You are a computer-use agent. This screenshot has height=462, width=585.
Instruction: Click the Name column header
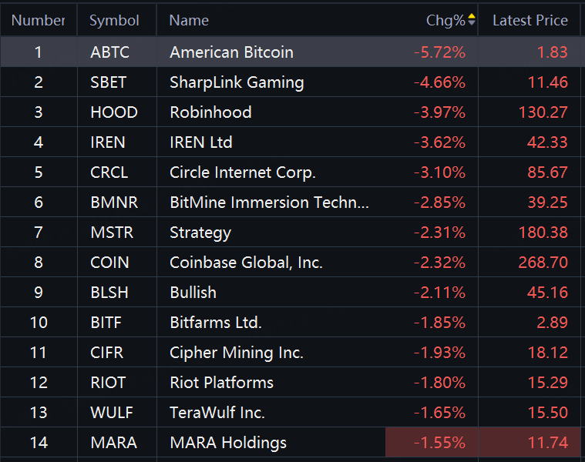click(x=189, y=21)
